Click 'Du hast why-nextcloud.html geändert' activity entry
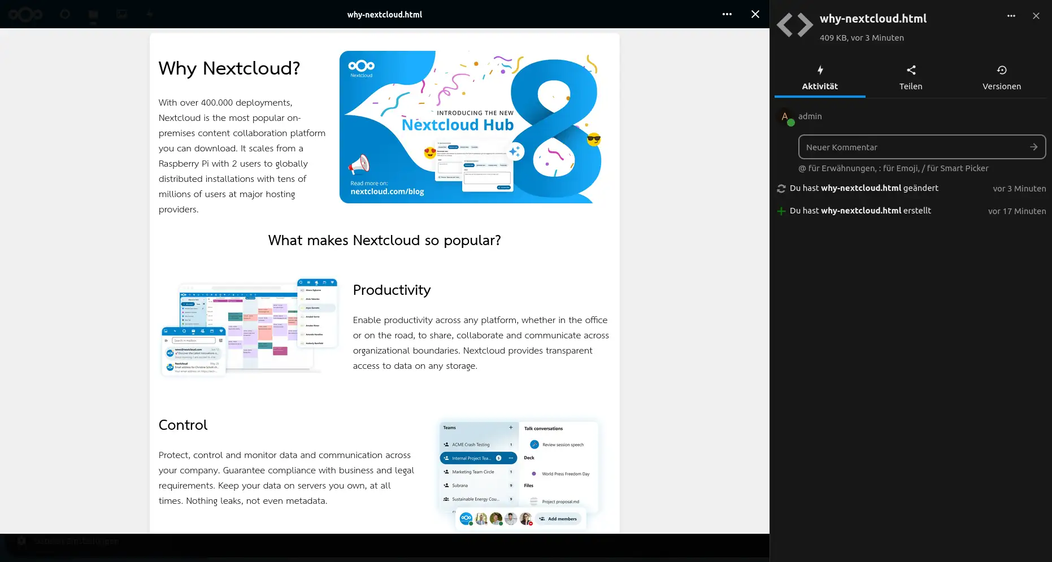Screen dimensions: 1052x562 tap(864, 188)
